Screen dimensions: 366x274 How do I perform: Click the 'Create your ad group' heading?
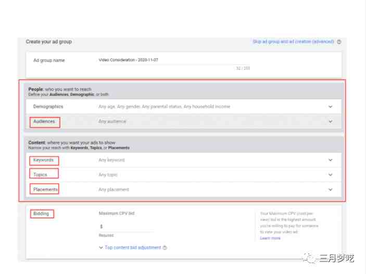point(49,42)
